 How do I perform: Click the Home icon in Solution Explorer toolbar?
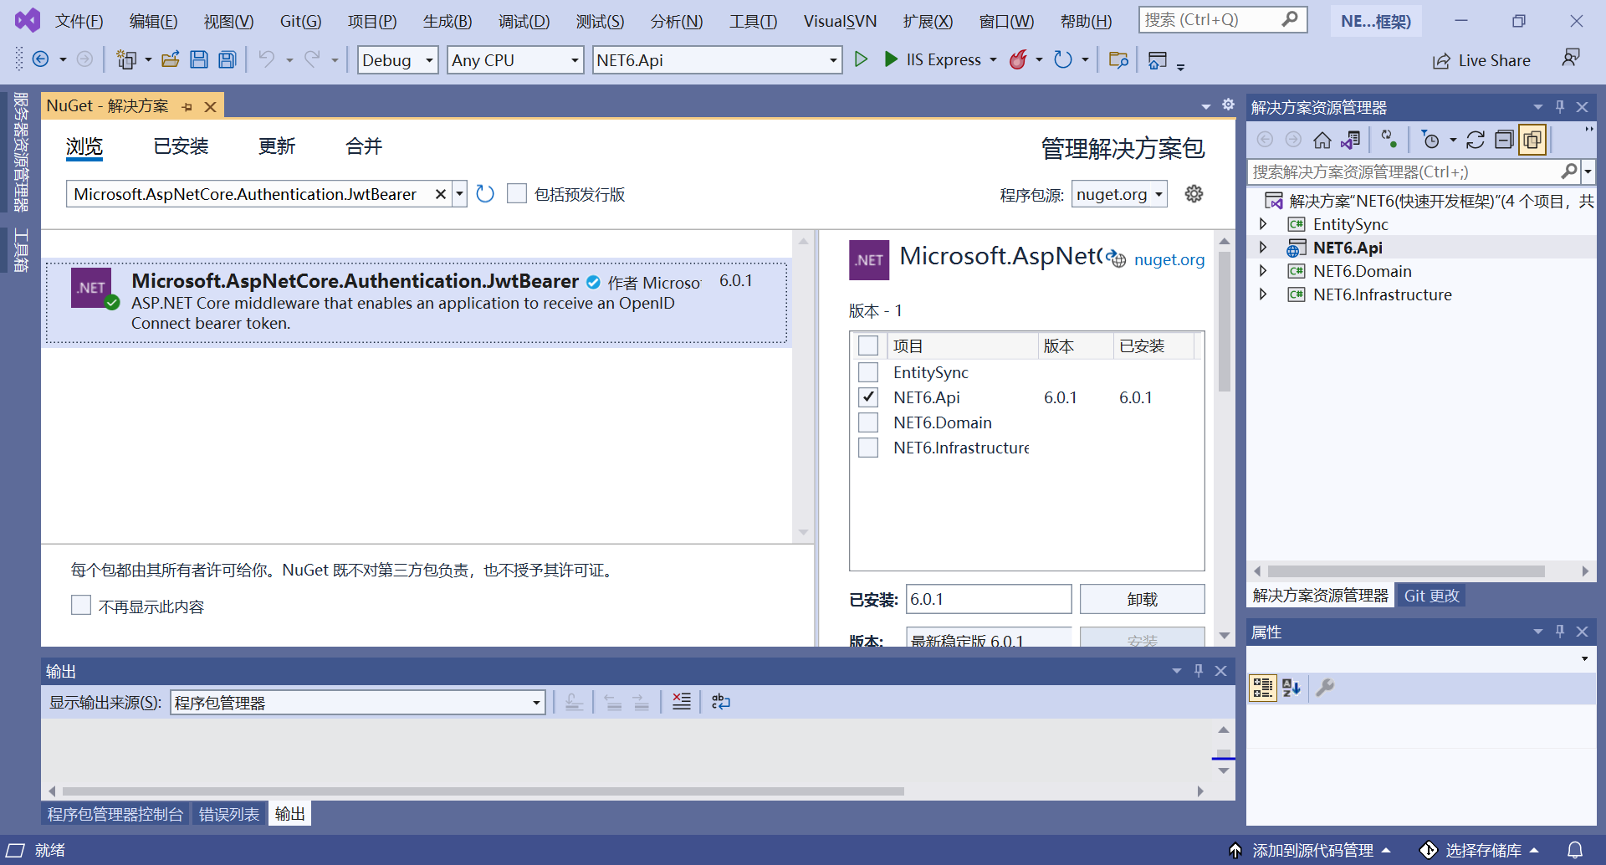coord(1322,140)
